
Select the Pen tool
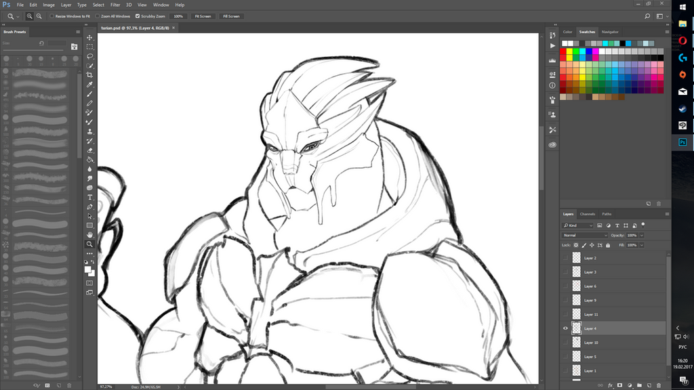tap(89, 207)
